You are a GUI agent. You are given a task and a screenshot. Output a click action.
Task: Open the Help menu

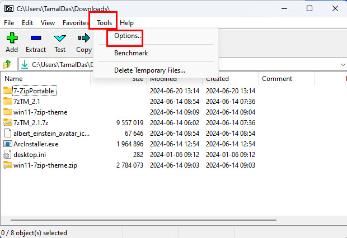[x=127, y=23]
